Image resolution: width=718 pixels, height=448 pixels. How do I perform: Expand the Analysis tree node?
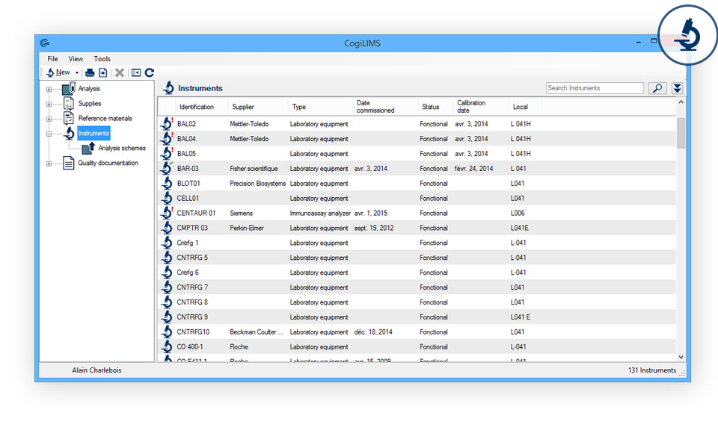pos(49,90)
